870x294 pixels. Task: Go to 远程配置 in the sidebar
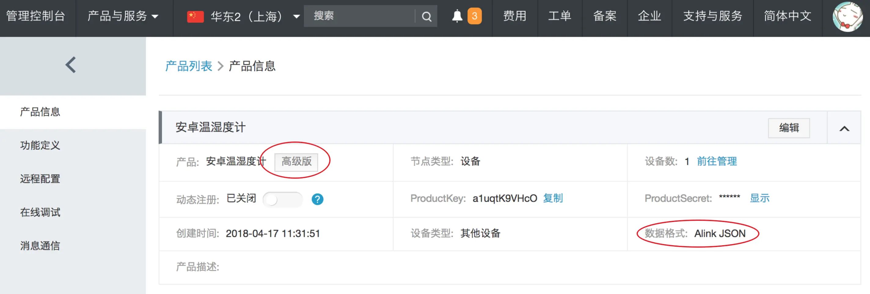[40, 179]
